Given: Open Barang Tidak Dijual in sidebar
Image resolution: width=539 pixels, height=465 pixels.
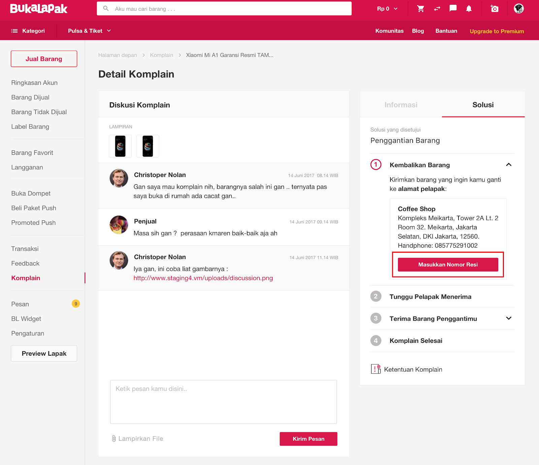Looking at the screenshot, I should pos(39,112).
